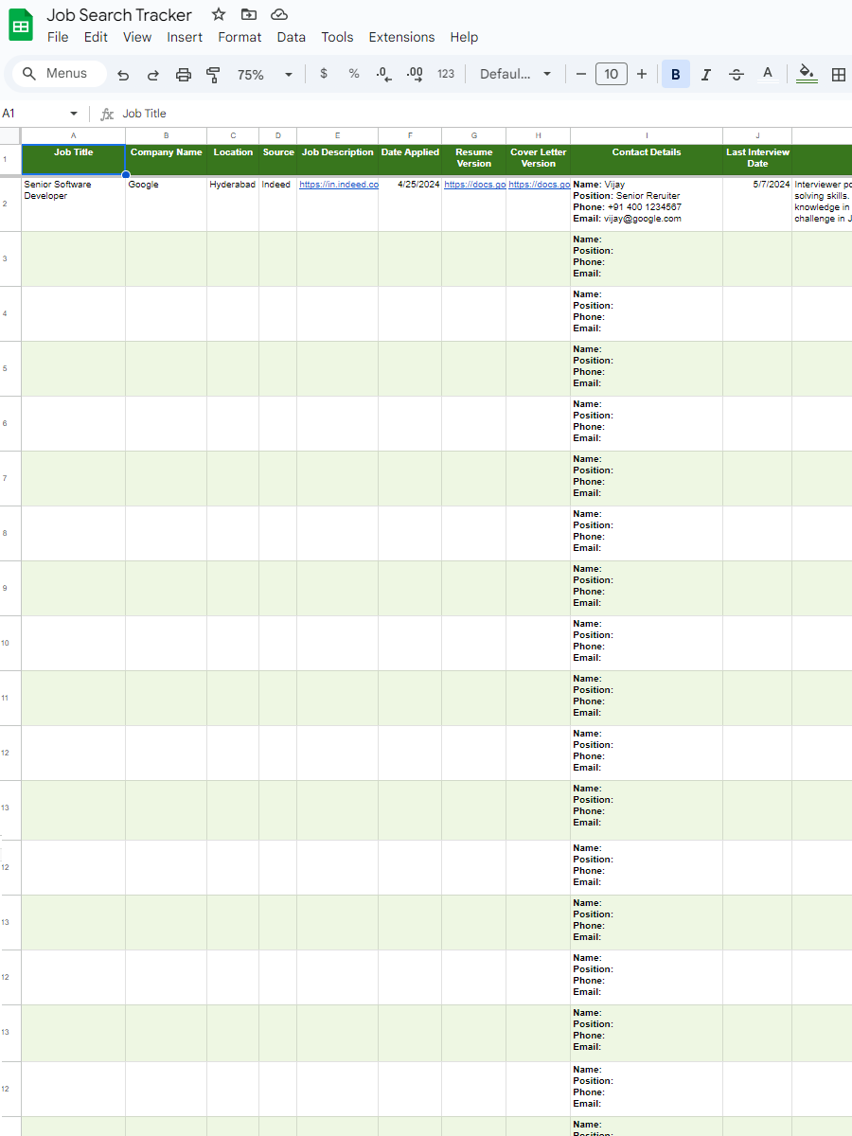This screenshot has width=852, height=1136.
Task: Toggle bold formatting
Action: pos(676,75)
